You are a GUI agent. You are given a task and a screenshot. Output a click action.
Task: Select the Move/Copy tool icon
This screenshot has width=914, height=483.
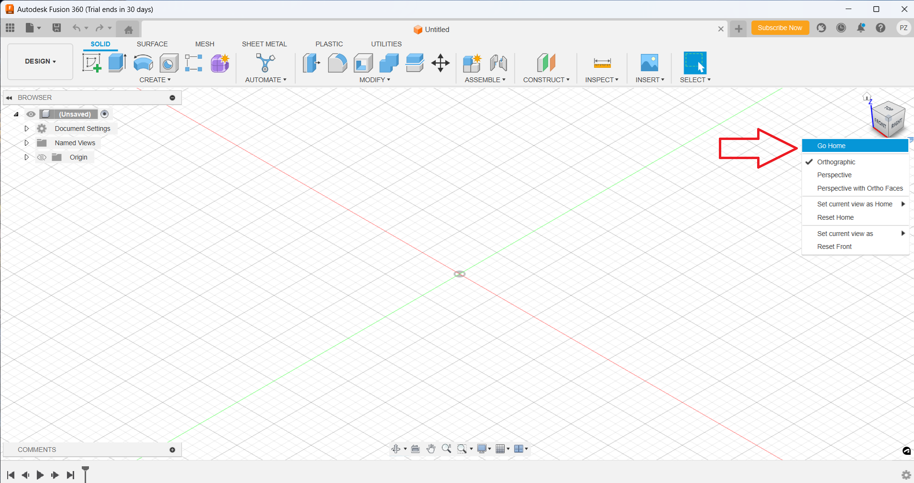(440, 63)
